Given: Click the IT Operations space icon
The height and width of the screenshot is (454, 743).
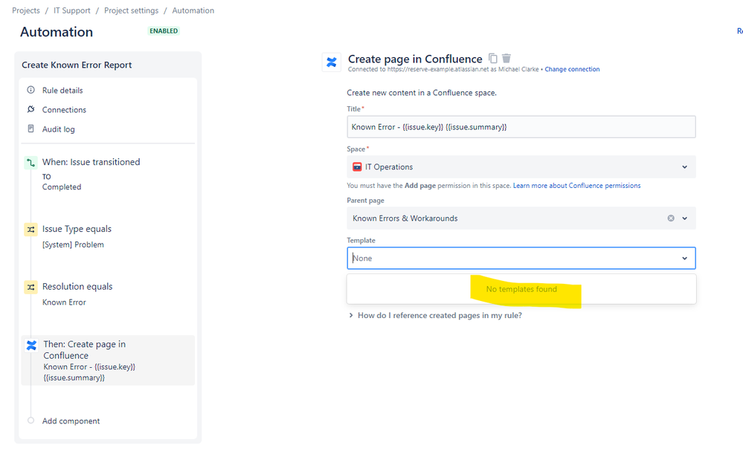Looking at the screenshot, I should coord(357,167).
